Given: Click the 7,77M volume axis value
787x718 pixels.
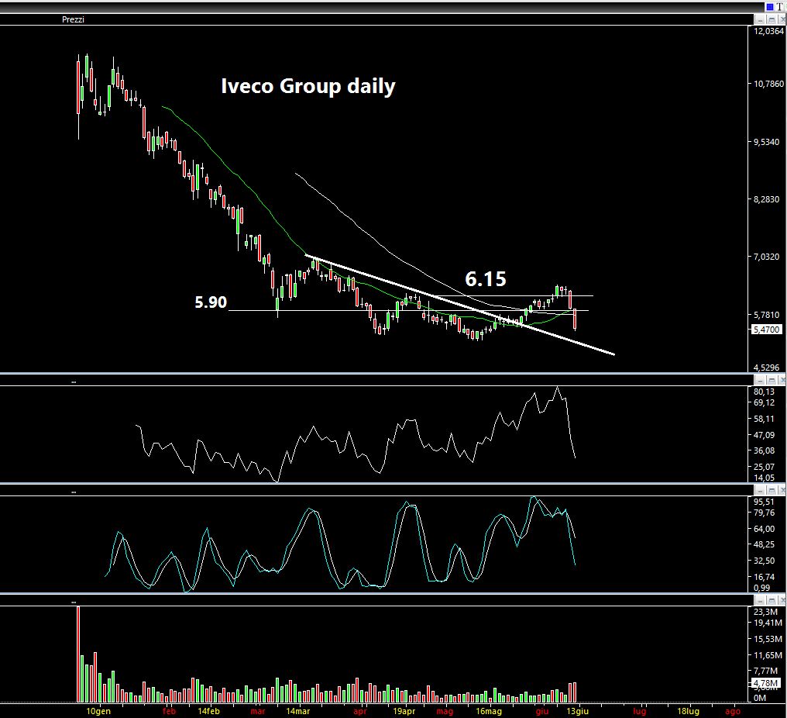Looking at the screenshot, I should click(x=766, y=671).
